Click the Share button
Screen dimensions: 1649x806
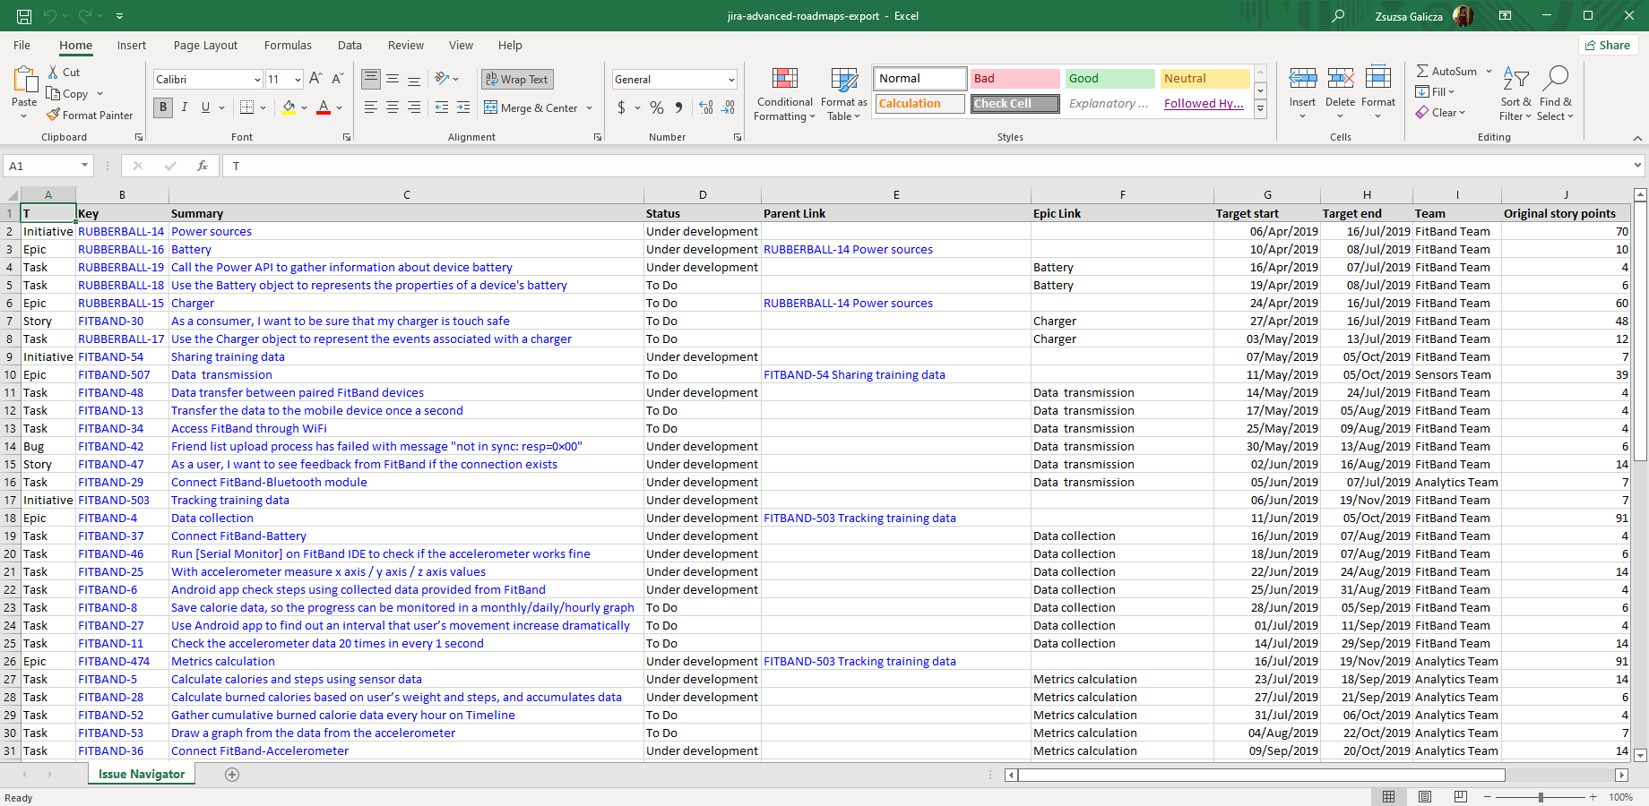tap(1608, 46)
